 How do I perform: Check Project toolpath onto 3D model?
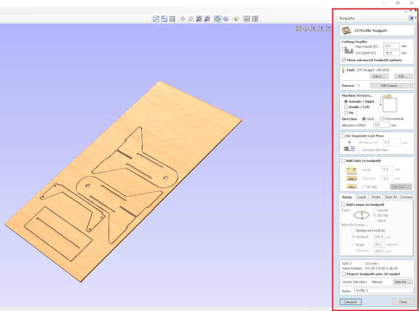[344, 274]
